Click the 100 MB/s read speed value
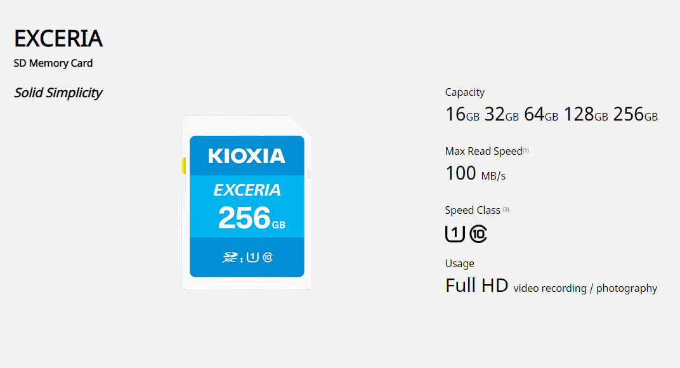This screenshot has width=680, height=368. 475,174
